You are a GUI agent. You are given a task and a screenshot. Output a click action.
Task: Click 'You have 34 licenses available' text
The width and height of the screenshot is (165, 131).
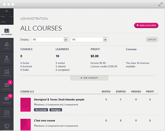pos(137,65)
